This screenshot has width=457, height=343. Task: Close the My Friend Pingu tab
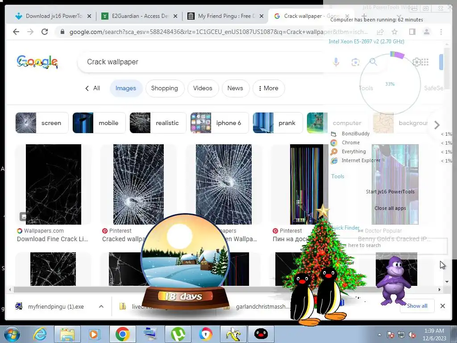pos(262,17)
